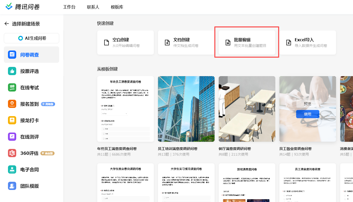
Task: Choose the 报名签到 location icon
Action: (x=12, y=104)
